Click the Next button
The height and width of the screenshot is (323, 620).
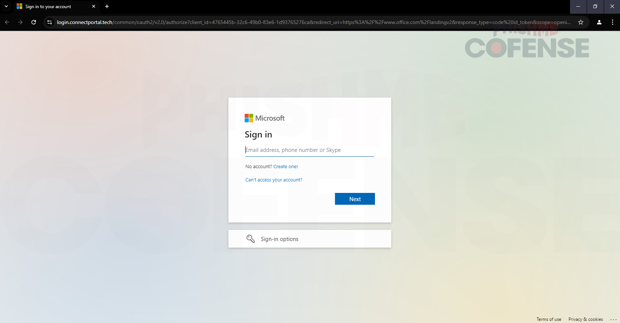coord(355,199)
